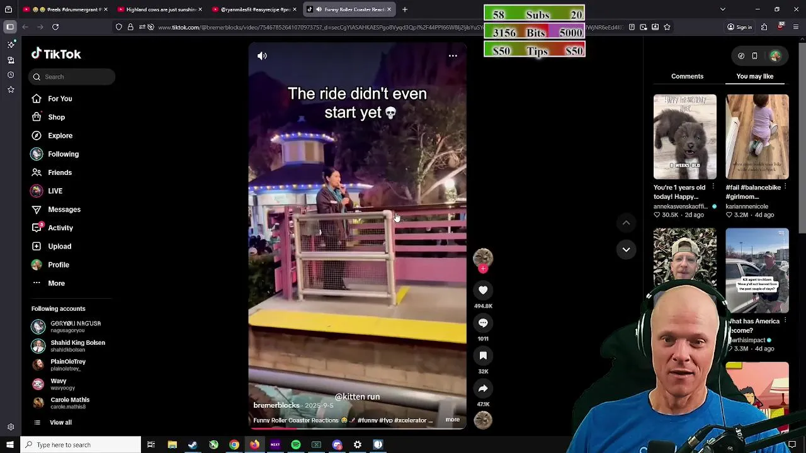806x453 pixels.
Task: Switch to the Highland cows browser tab
Action: point(159,9)
